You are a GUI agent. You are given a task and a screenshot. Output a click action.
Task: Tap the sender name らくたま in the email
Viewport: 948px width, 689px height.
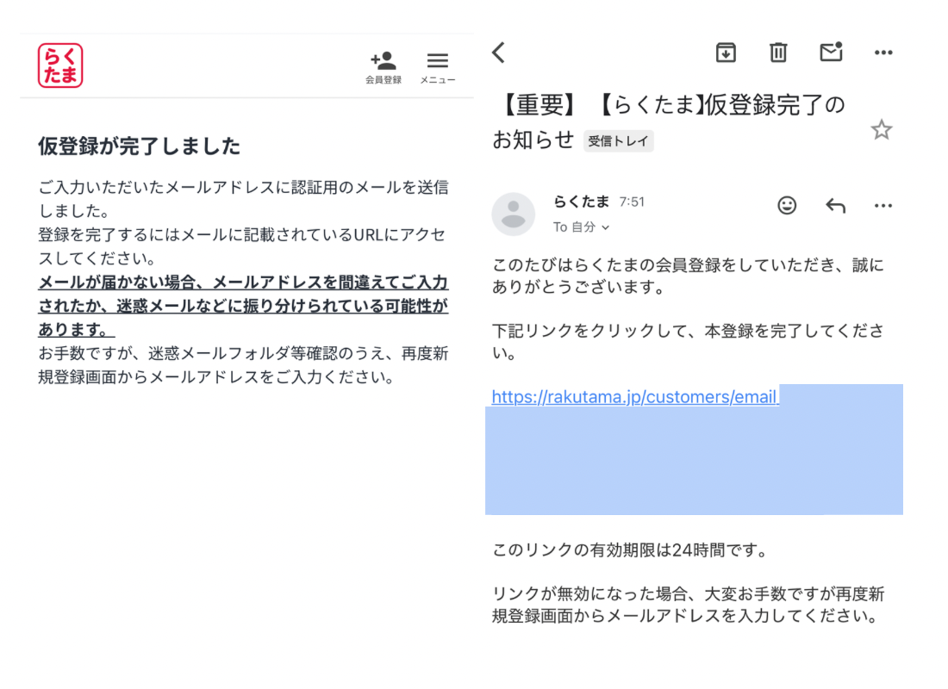(581, 202)
